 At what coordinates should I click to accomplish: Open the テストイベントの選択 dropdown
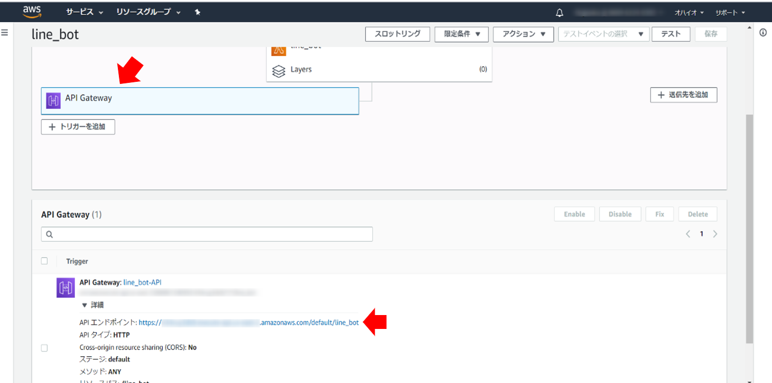point(603,34)
